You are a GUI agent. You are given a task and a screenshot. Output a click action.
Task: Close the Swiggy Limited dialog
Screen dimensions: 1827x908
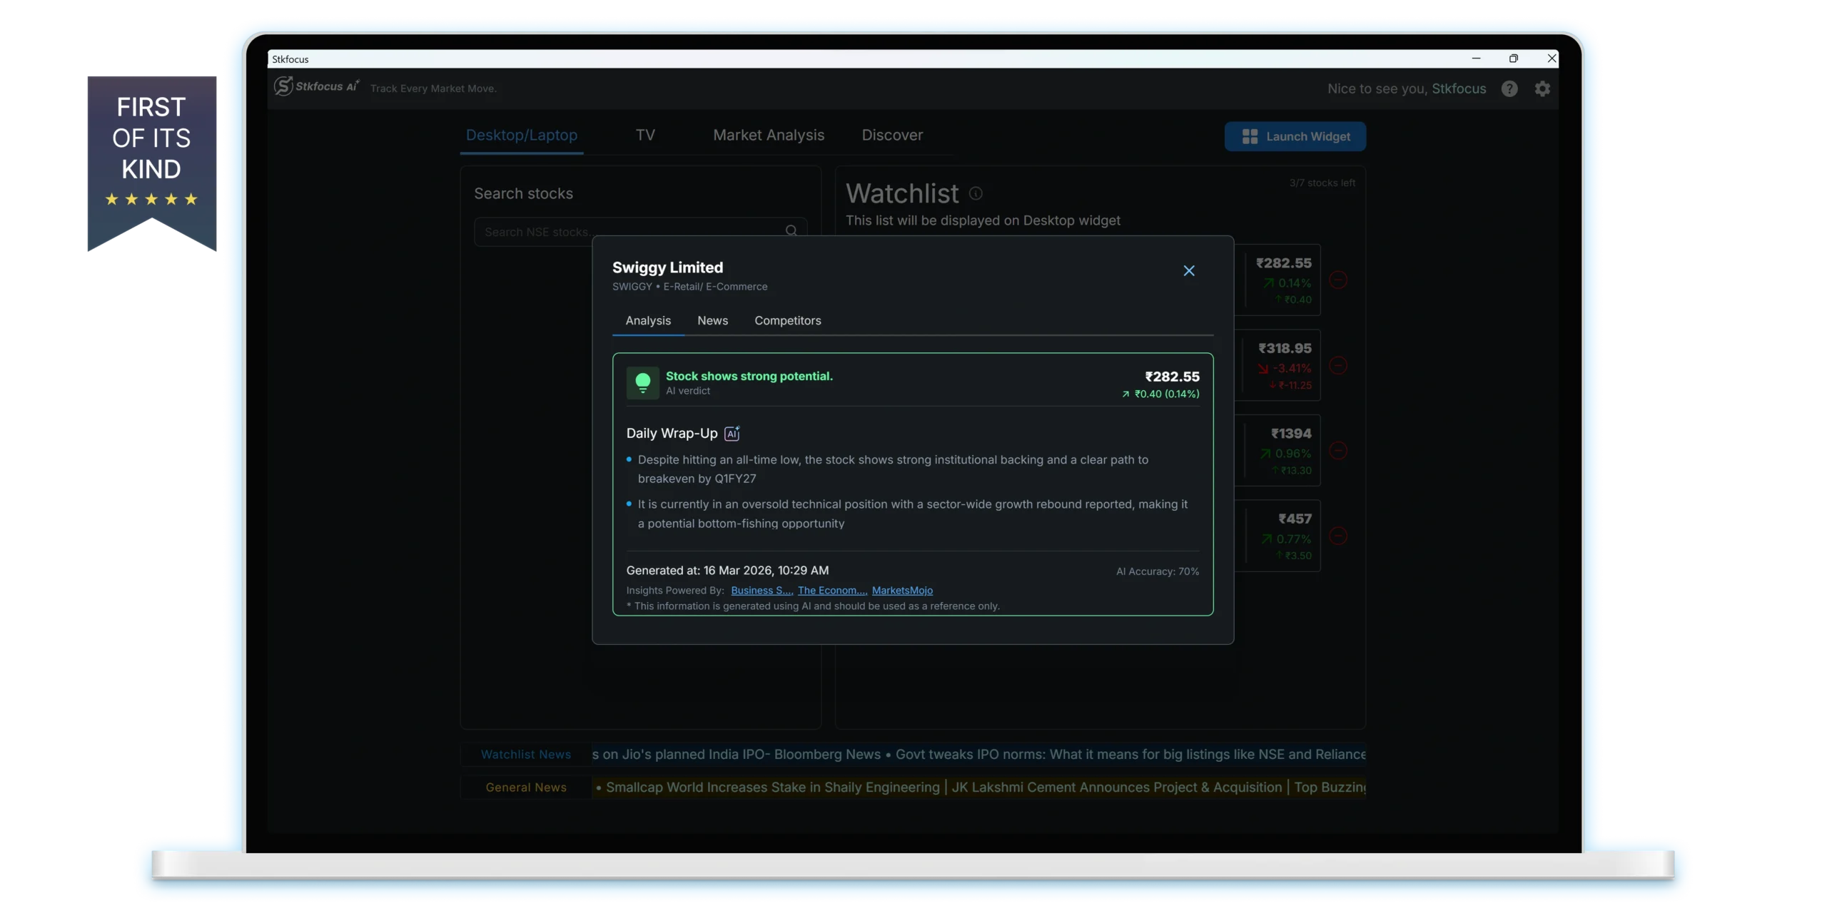click(x=1188, y=271)
